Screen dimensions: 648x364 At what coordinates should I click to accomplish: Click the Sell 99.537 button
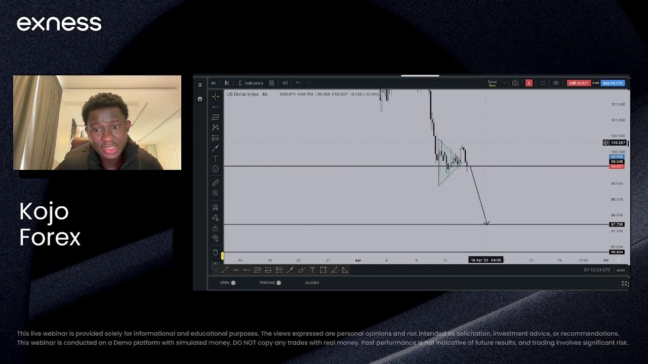point(579,83)
